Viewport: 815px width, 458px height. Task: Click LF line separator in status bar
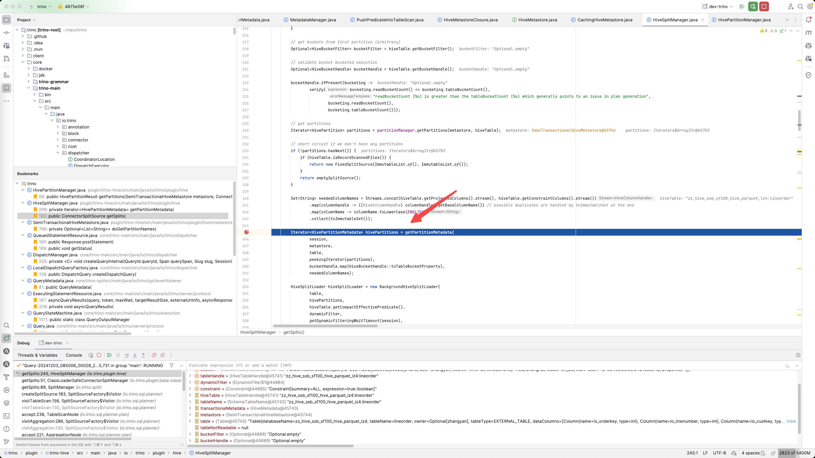(705, 453)
